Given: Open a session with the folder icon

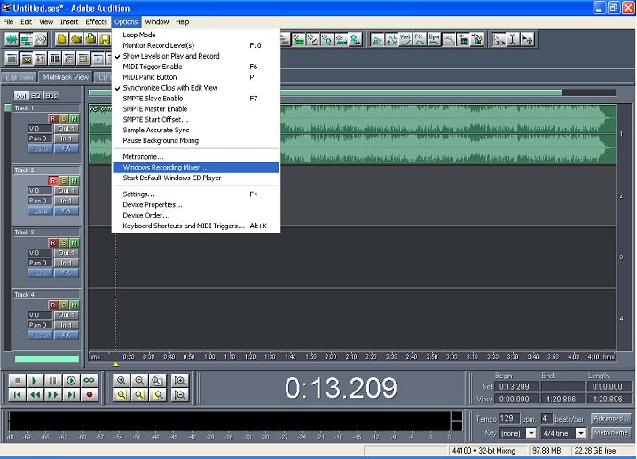Looking at the screenshot, I should (x=76, y=39).
